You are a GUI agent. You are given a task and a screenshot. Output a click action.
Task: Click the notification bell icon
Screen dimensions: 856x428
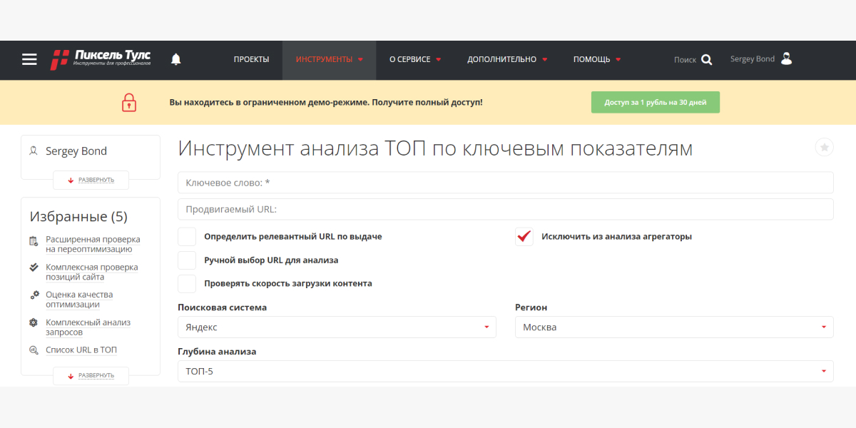pos(176,59)
